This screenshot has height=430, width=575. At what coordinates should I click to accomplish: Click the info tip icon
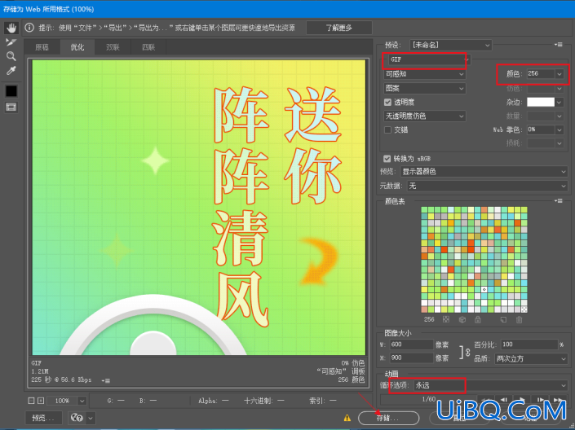coord(29,28)
